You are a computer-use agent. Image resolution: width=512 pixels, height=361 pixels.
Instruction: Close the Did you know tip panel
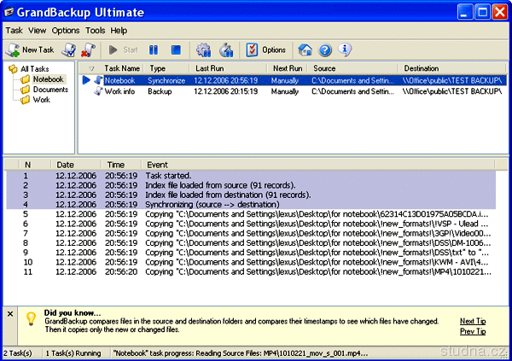point(9,314)
